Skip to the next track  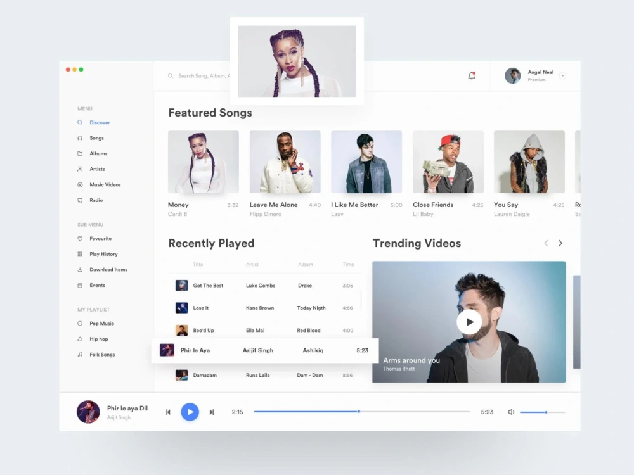[x=212, y=412]
